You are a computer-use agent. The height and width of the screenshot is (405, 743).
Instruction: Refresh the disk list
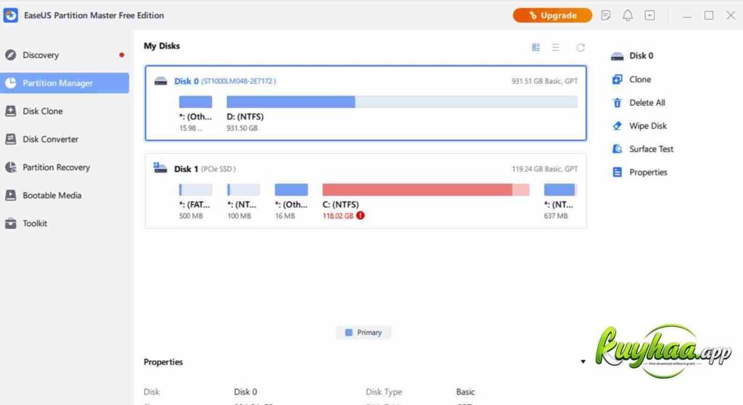(x=580, y=47)
